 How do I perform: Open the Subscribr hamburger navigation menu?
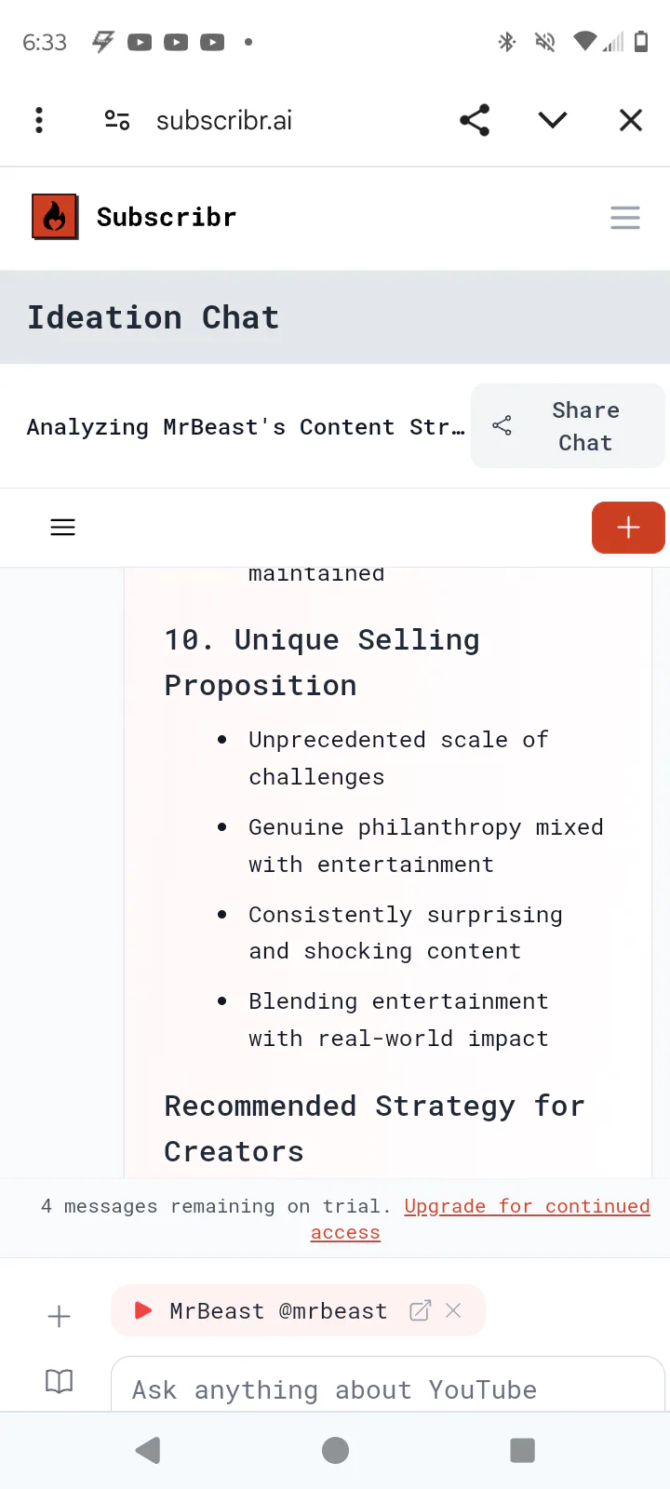click(x=624, y=218)
